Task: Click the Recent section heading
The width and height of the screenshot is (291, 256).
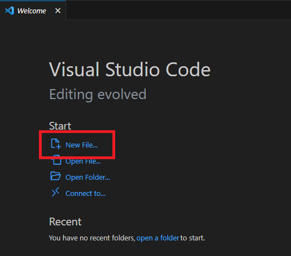Action: (65, 221)
